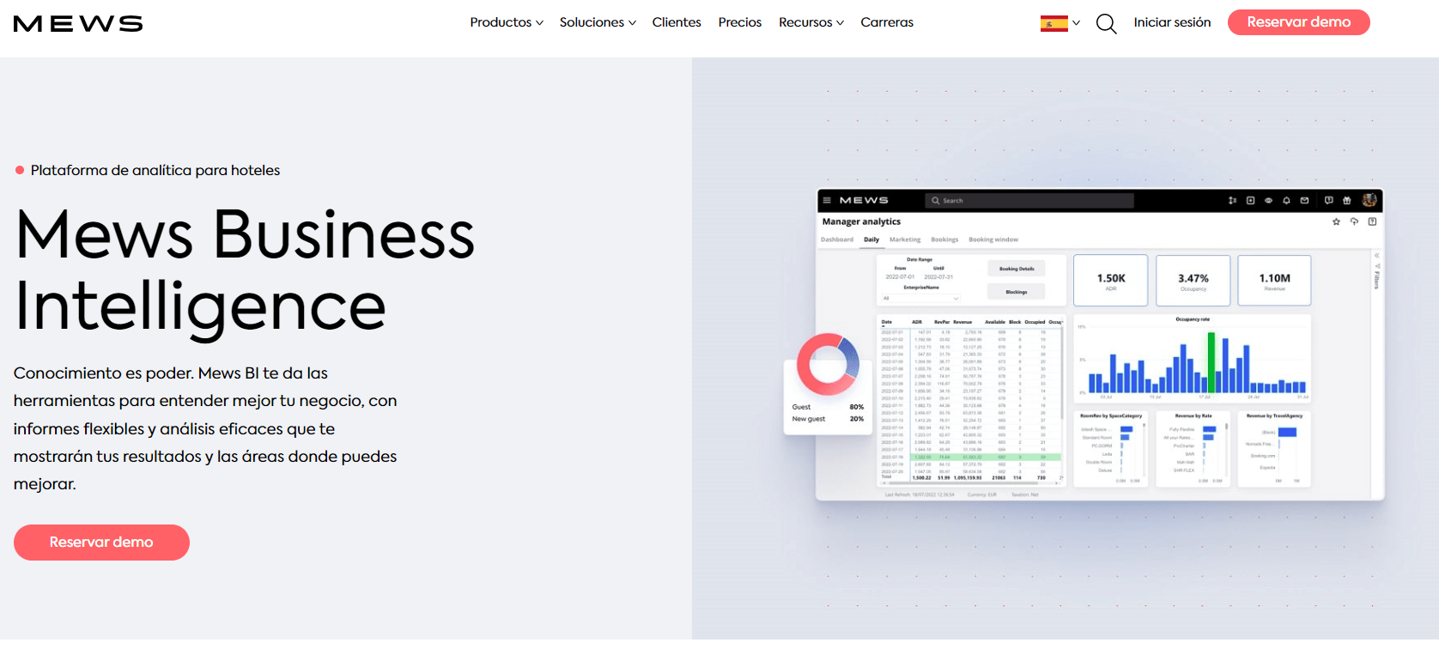This screenshot has width=1439, height=667.
Task: Click the star icon beside Manager analytics
Action: coord(1336,221)
